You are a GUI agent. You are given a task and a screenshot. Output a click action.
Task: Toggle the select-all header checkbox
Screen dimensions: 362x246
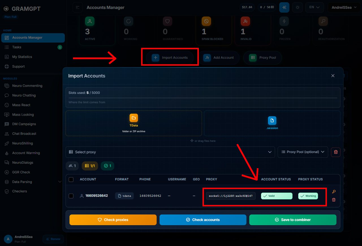point(71,179)
